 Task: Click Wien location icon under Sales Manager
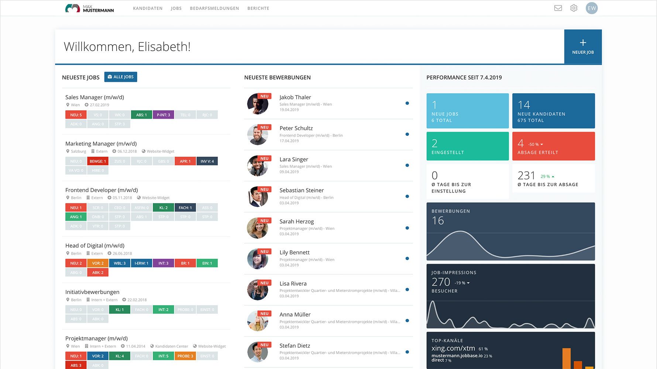point(68,105)
